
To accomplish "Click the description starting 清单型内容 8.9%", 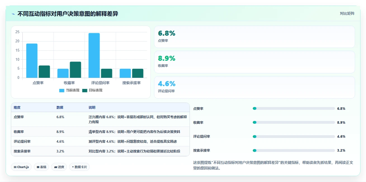I will click(x=134, y=132).
